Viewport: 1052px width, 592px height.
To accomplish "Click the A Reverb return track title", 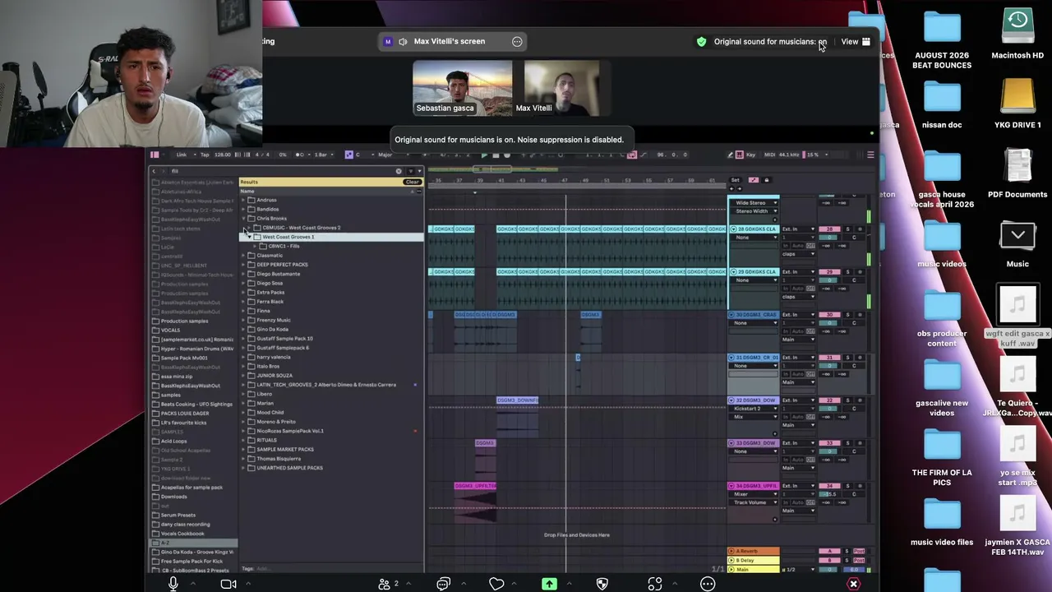I will 753,551.
